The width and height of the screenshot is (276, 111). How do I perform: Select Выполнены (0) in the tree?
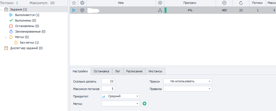(x=26, y=21)
